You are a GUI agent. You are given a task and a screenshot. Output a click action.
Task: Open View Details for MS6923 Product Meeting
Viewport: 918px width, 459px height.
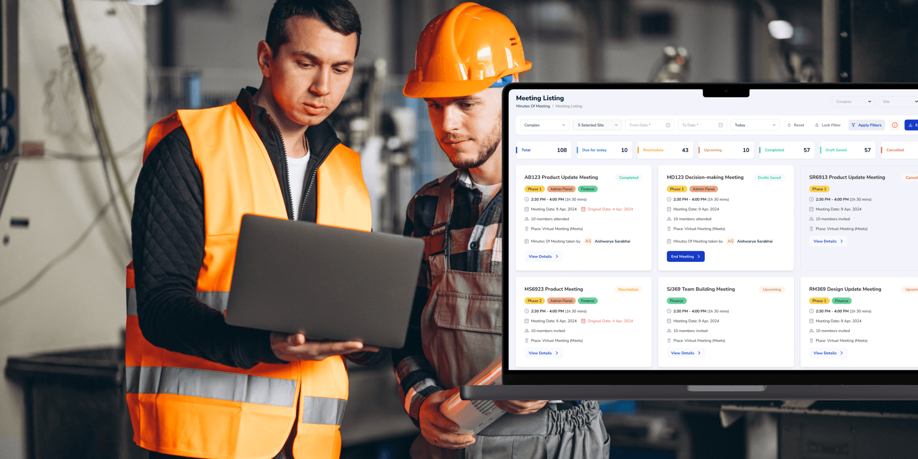tap(543, 353)
